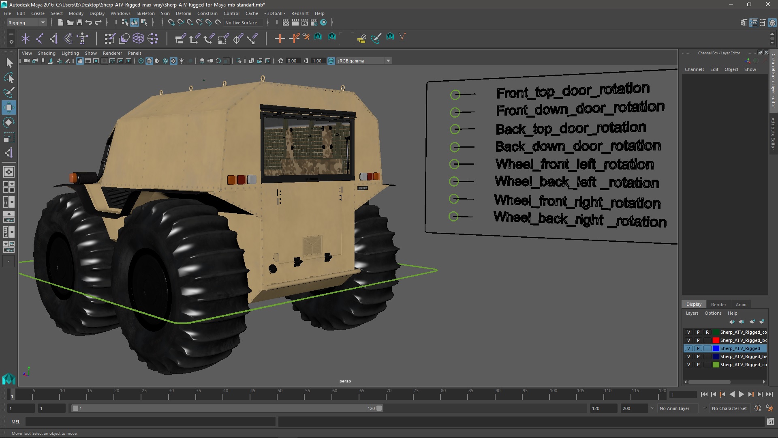The height and width of the screenshot is (438, 778).
Task: Switch to the Render layers tab
Action: [718, 305]
